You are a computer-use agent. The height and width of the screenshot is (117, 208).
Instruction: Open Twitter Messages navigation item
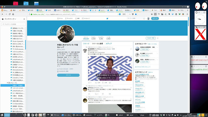tap(86, 19)
